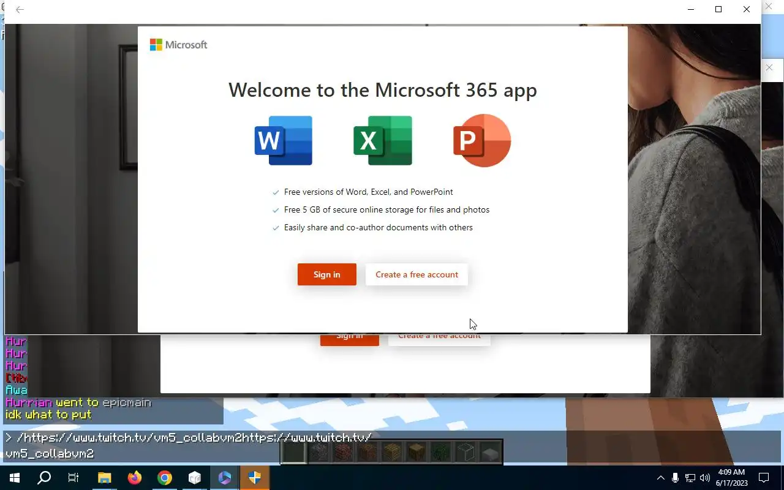Click the PowerPoint app icon
Image resolution: width=784 pixels, height=490 pixels.
tap(482, 140)
